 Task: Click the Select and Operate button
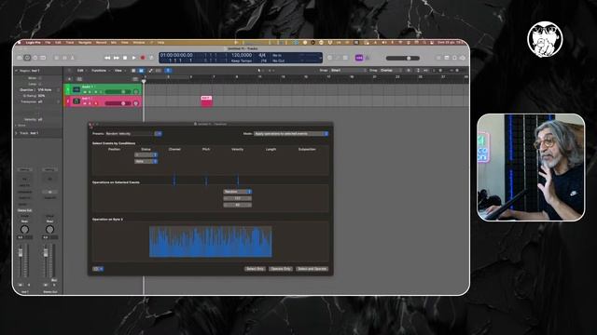[312, 269]
